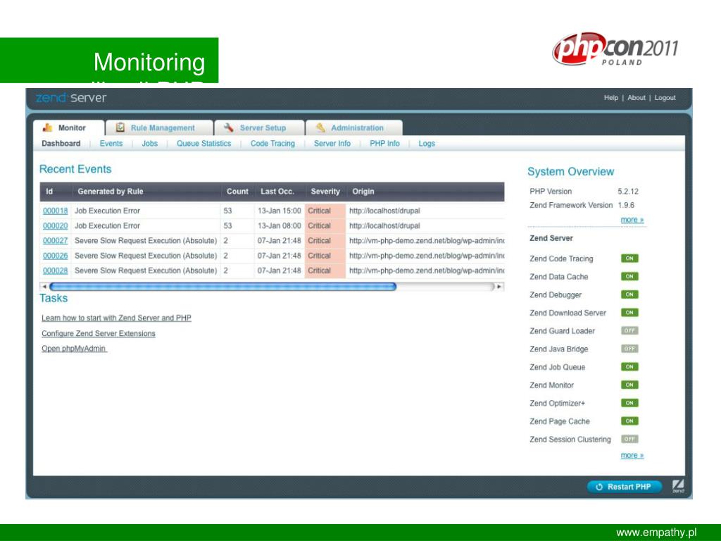Click more link below Zend Session Clustering

[632, 456]
